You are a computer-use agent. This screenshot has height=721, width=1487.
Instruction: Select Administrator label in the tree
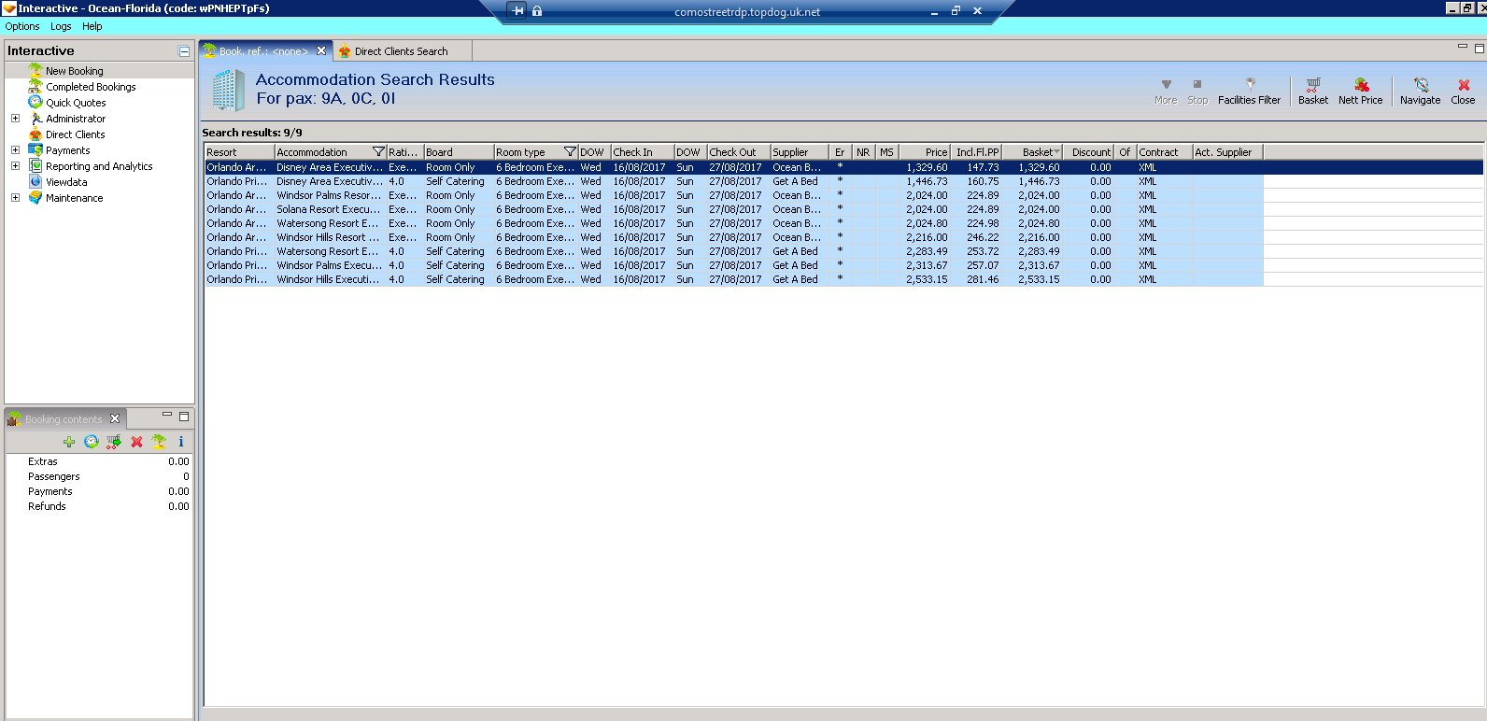tap(76, 119)
